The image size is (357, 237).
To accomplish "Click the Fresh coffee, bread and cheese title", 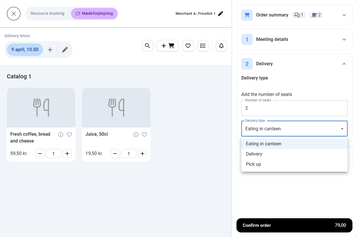I will click(30, 137).
